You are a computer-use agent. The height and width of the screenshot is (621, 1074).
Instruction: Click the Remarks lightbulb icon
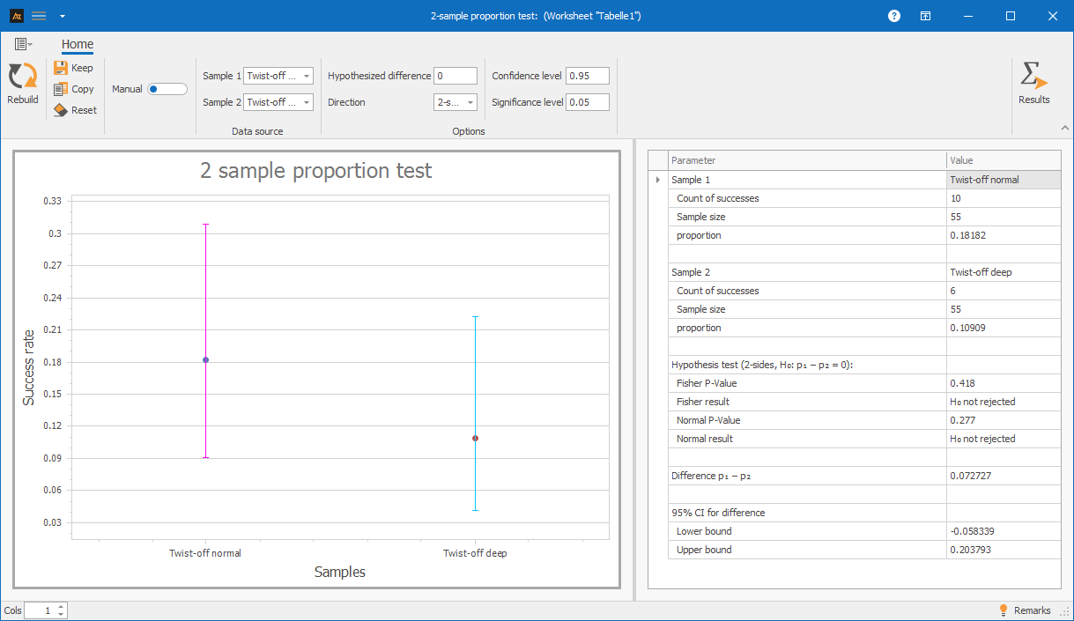[1003, 610]
